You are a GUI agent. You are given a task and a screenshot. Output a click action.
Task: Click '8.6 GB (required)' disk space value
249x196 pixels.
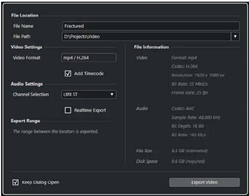click(188, 161)
